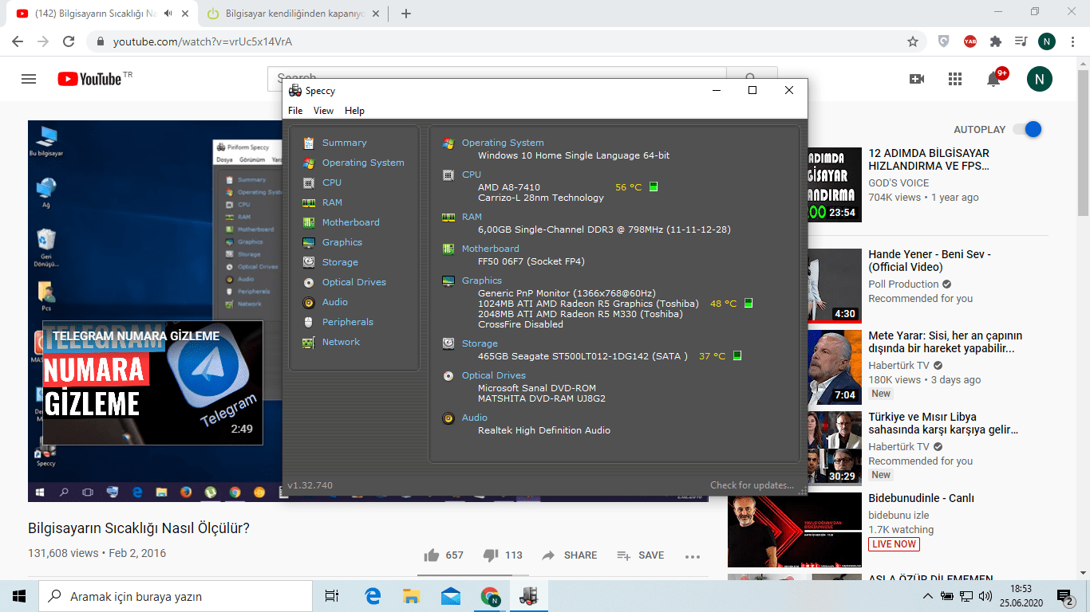Click the Optical Drives heading in summary panel

click(494, 375)
